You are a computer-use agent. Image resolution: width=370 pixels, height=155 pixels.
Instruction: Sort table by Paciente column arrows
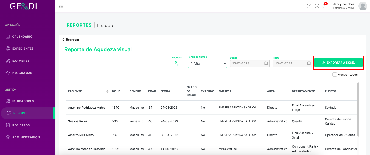coord(107,91)
